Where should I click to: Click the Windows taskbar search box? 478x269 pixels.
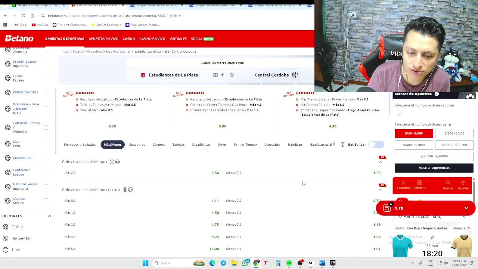tap(179, 263)
